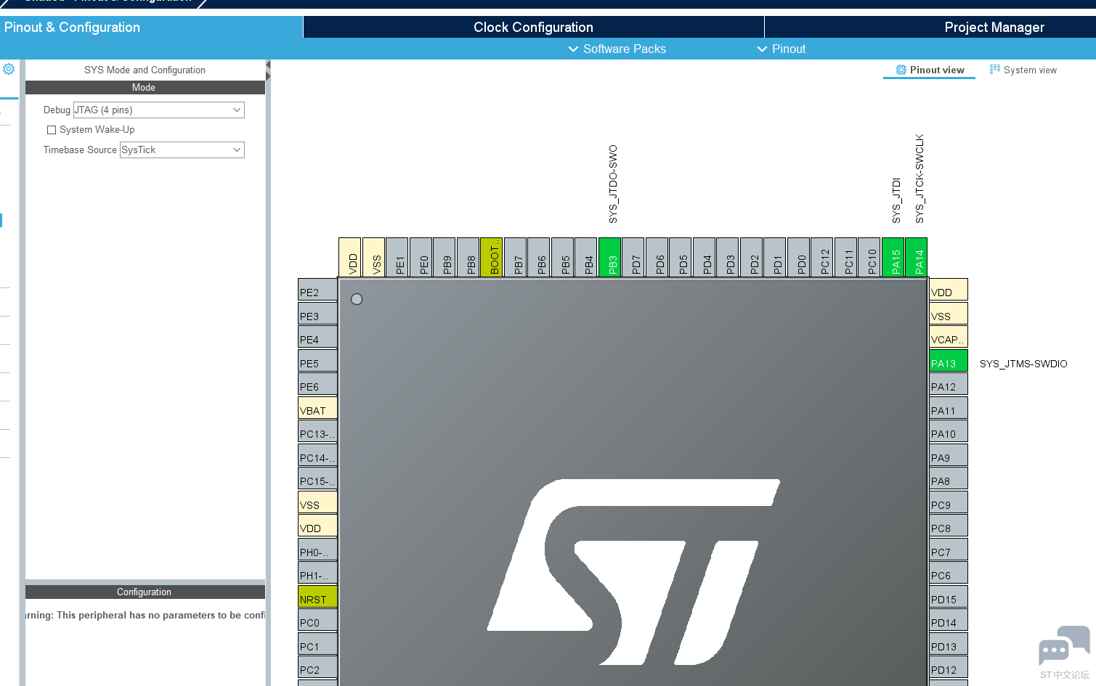Select pin PA10 on the right side

coord(949,431)
